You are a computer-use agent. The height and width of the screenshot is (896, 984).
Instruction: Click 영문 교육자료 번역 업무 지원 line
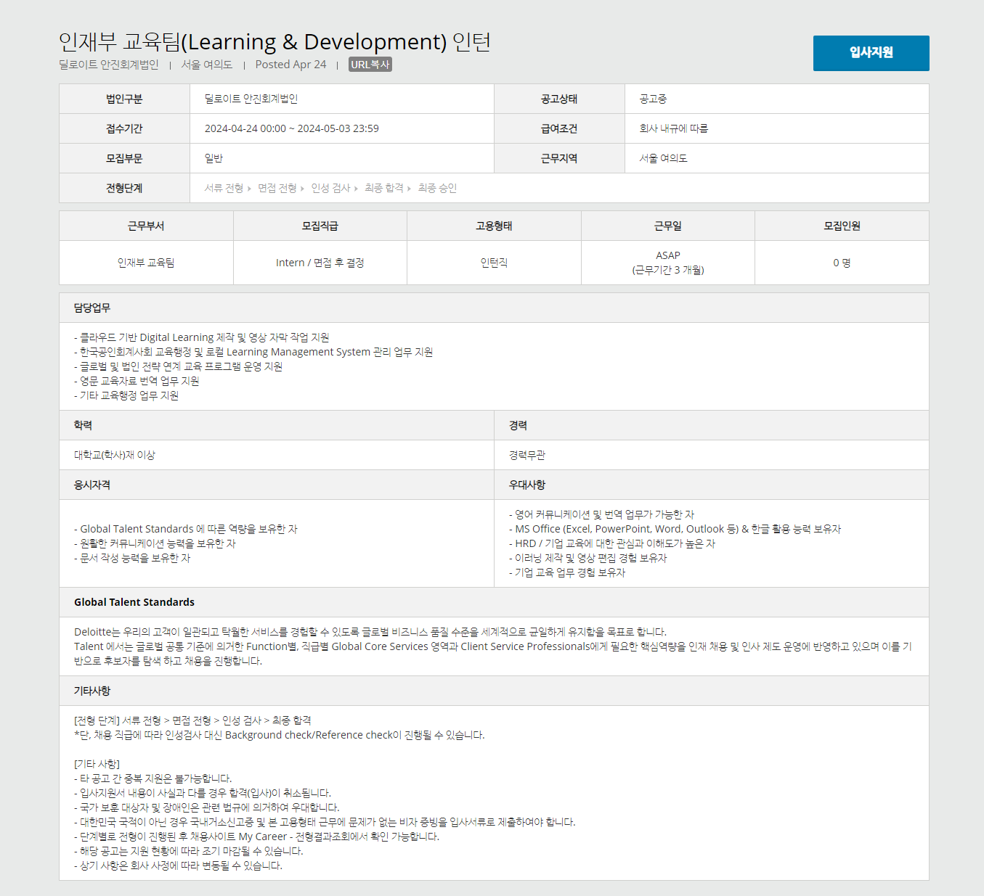pos(137,381)
